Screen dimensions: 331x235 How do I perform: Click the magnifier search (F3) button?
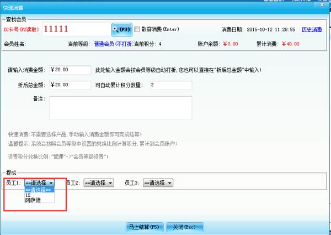[x=122, y=29]
